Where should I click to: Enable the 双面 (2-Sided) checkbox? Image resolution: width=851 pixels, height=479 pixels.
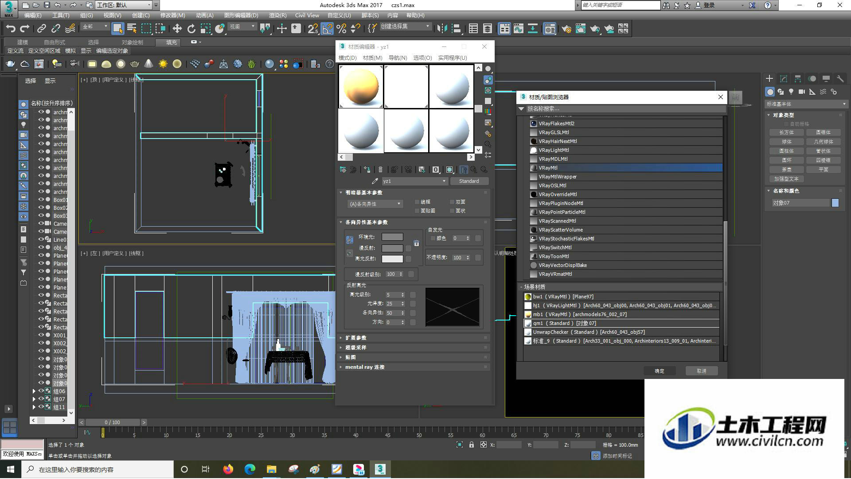(x=452, y=202)
